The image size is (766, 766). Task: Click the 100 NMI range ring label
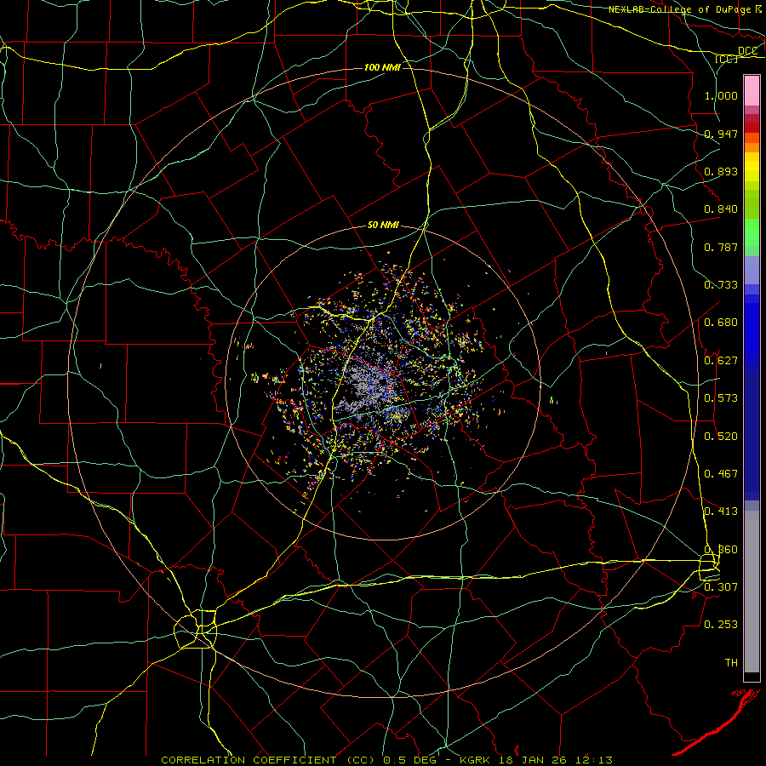(382, 67)
